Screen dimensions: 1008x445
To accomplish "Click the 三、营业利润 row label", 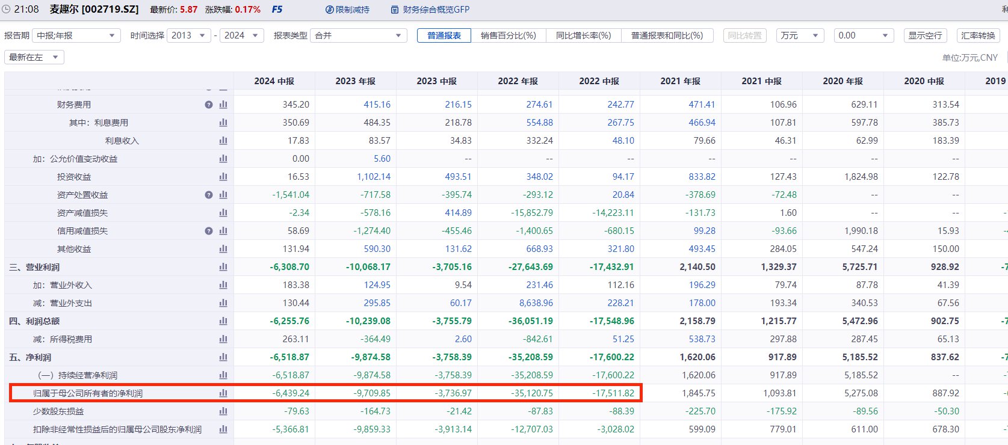I will click(x=34, y=267).
